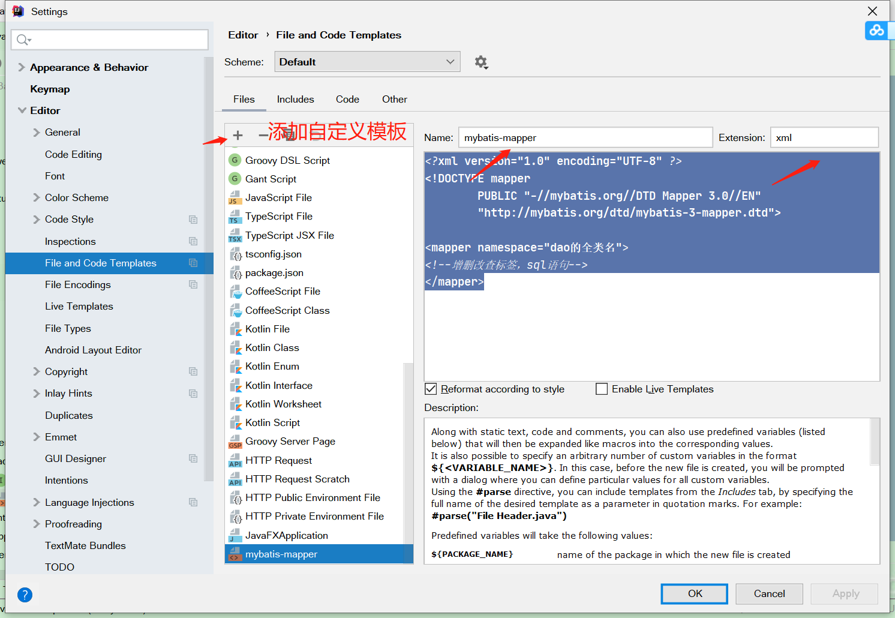Click the add template plus icon
The width and height of the screenshot is (895, 618).
pos(238,136)
